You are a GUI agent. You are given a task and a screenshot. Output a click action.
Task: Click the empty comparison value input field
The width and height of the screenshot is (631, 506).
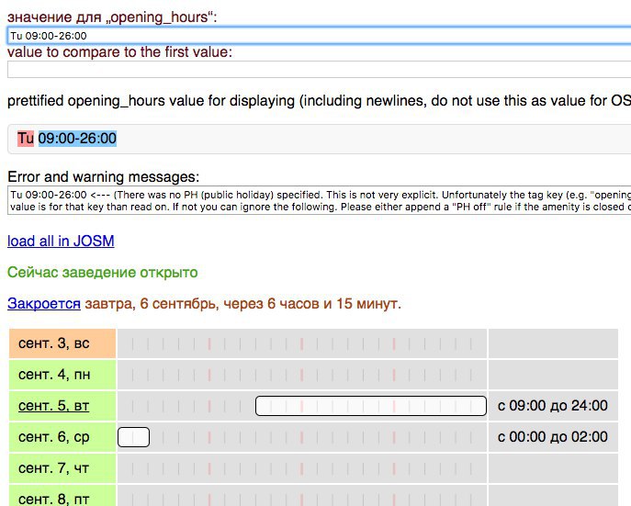(x=312, y=69)
